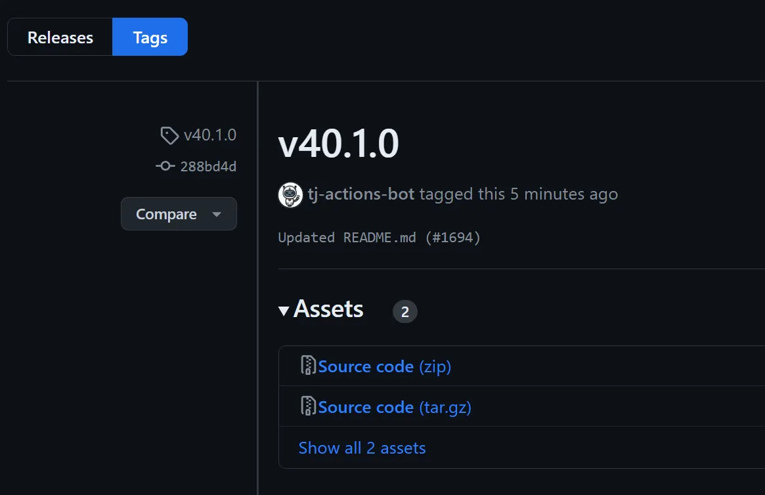Click the "5 minutes ago" timestamp
The width and height of the screenshot is (765, 495).
click(563, 194)
